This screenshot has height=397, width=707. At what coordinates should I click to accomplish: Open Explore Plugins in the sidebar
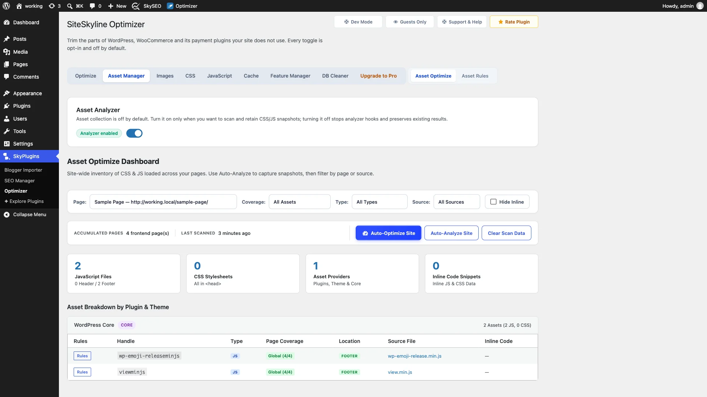(x=24, y=201)
